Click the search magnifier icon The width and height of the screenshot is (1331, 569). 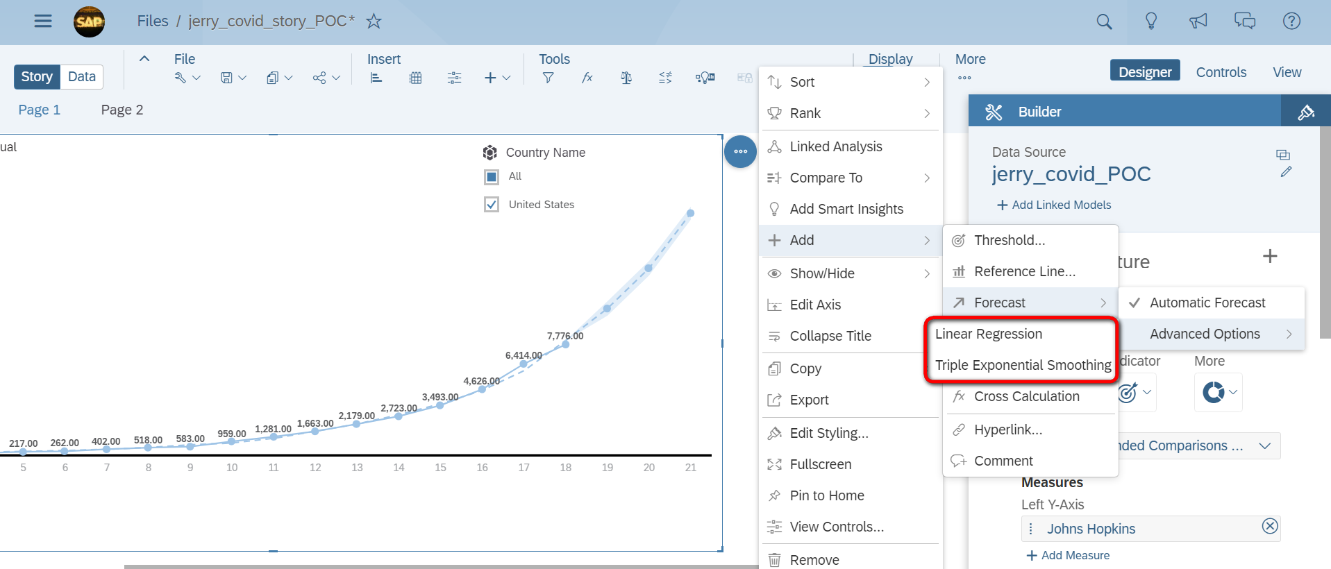point(1104,22)
